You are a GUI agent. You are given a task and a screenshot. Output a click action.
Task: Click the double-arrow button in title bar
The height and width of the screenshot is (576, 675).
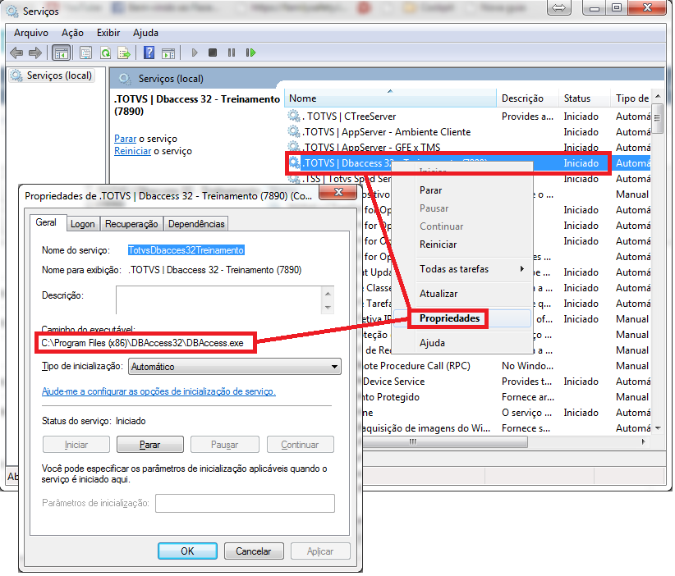click(558, 8)
